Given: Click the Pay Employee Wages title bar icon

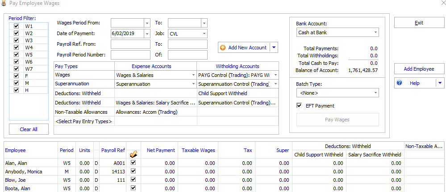Looking at the screenshot, I should click(4, 4).
